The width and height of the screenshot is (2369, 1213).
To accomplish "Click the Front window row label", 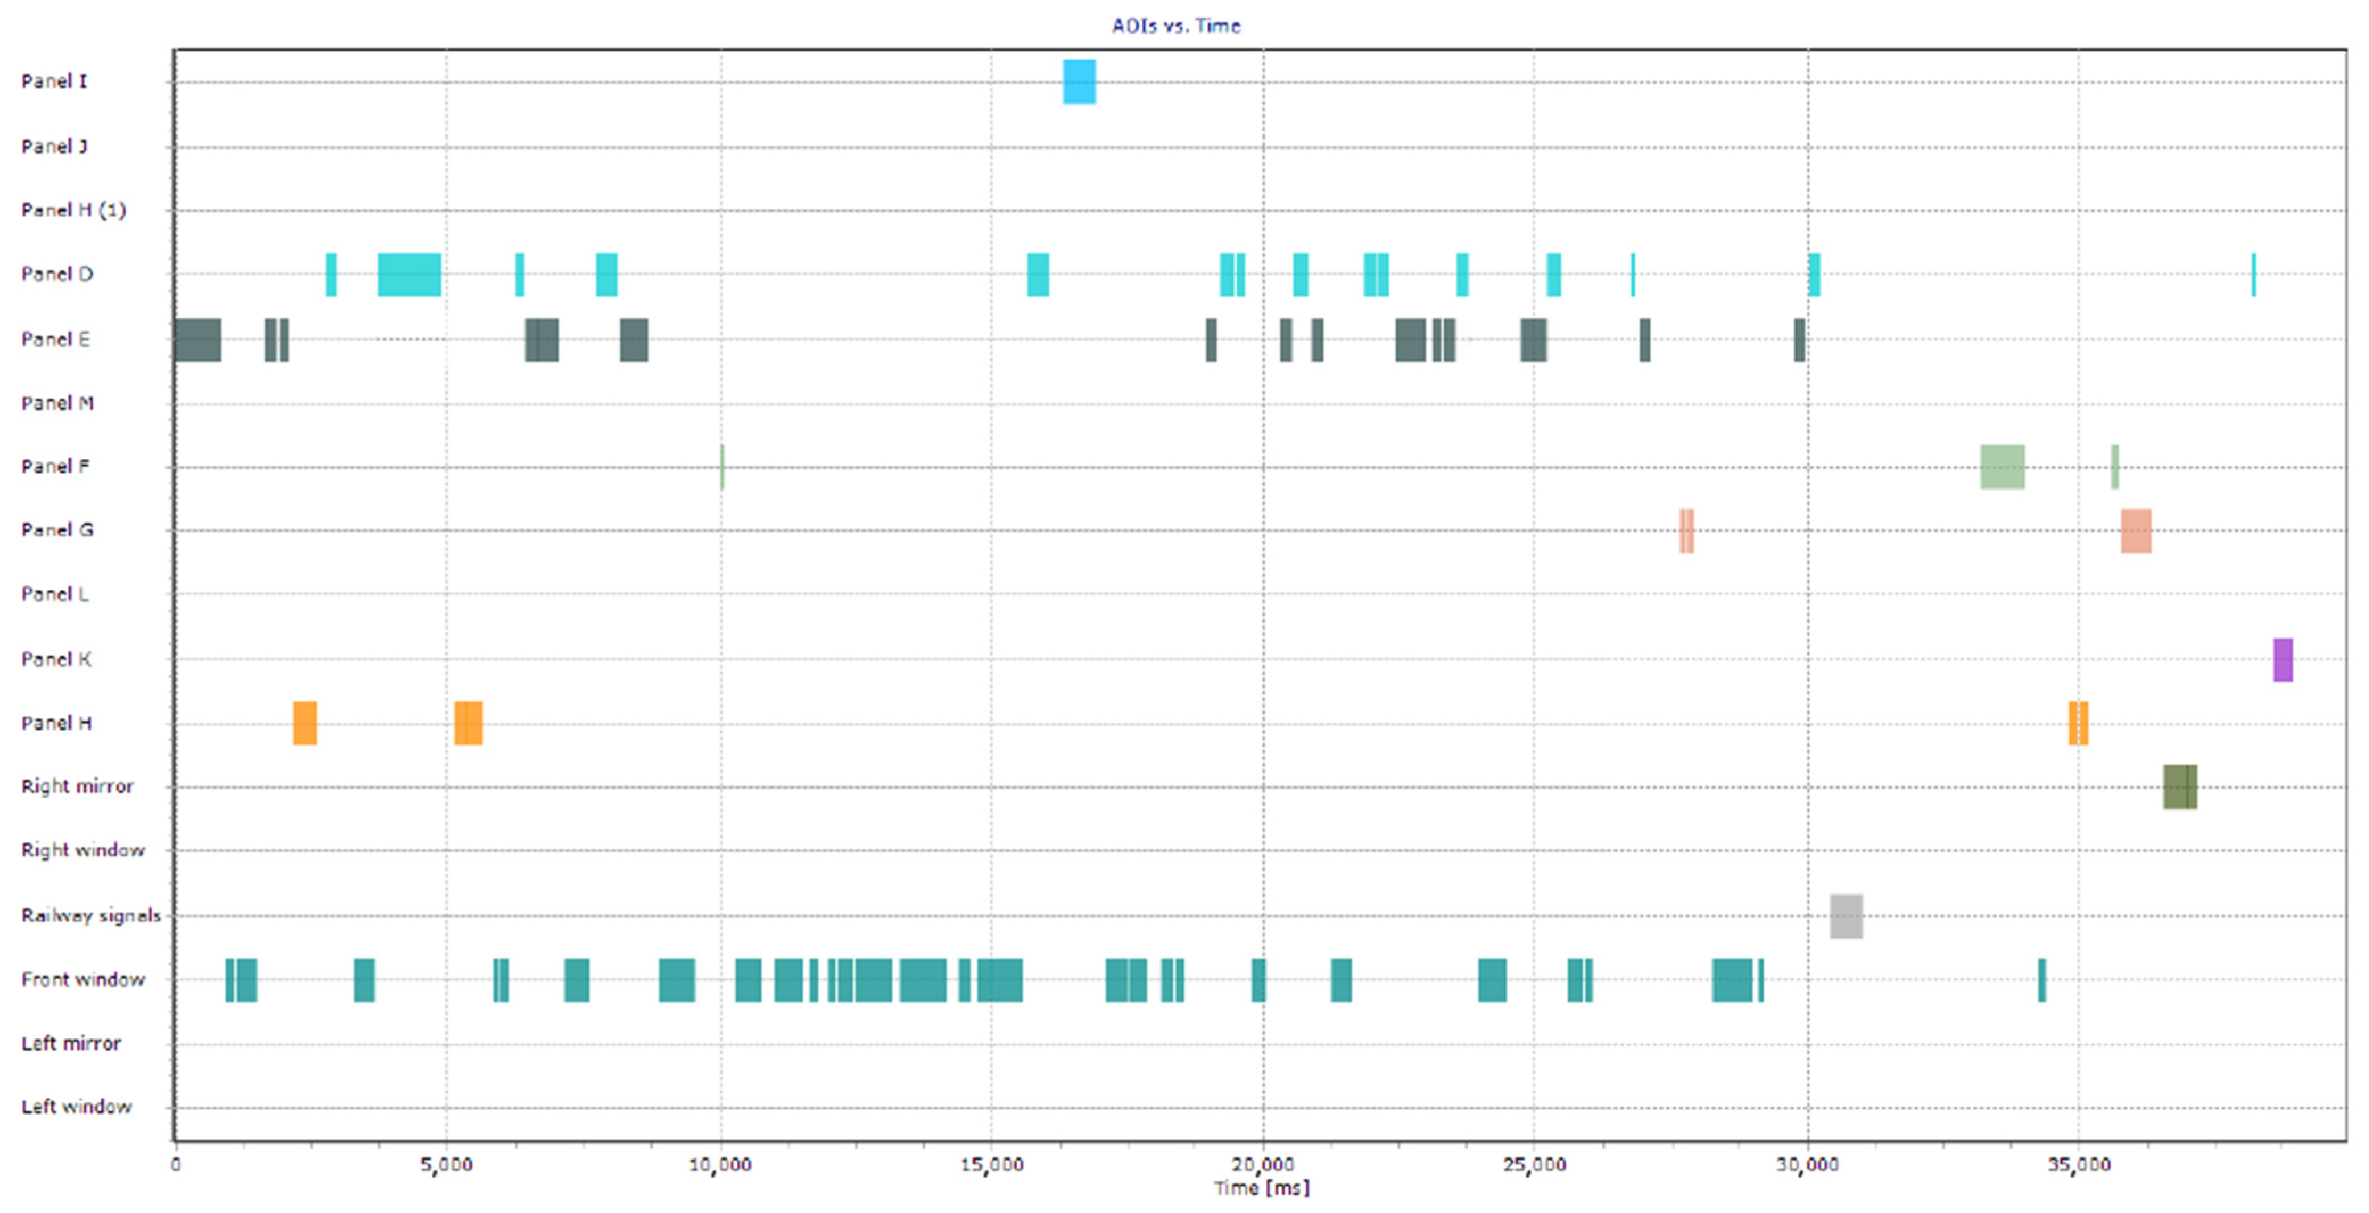I will (82, 980).
